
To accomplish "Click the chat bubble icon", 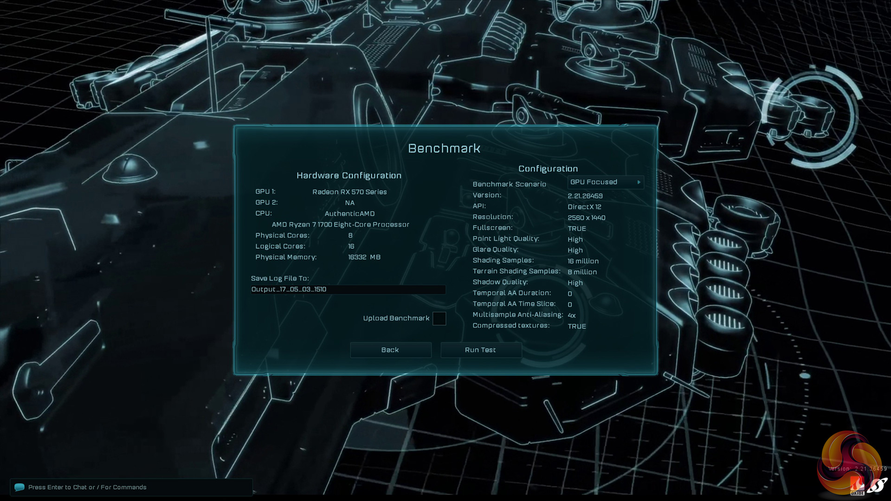I will [19, 487].
